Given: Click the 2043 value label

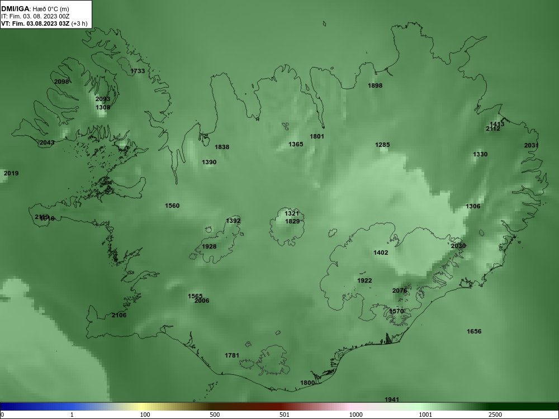Looking at the screenshot, I should point(47,142).
